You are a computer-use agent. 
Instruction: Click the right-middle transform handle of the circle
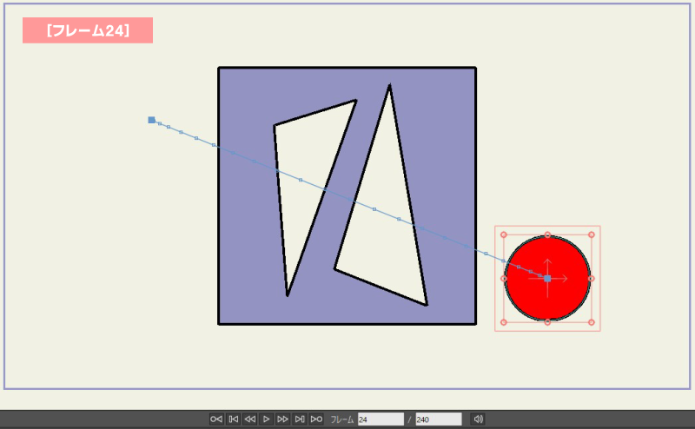591,278
